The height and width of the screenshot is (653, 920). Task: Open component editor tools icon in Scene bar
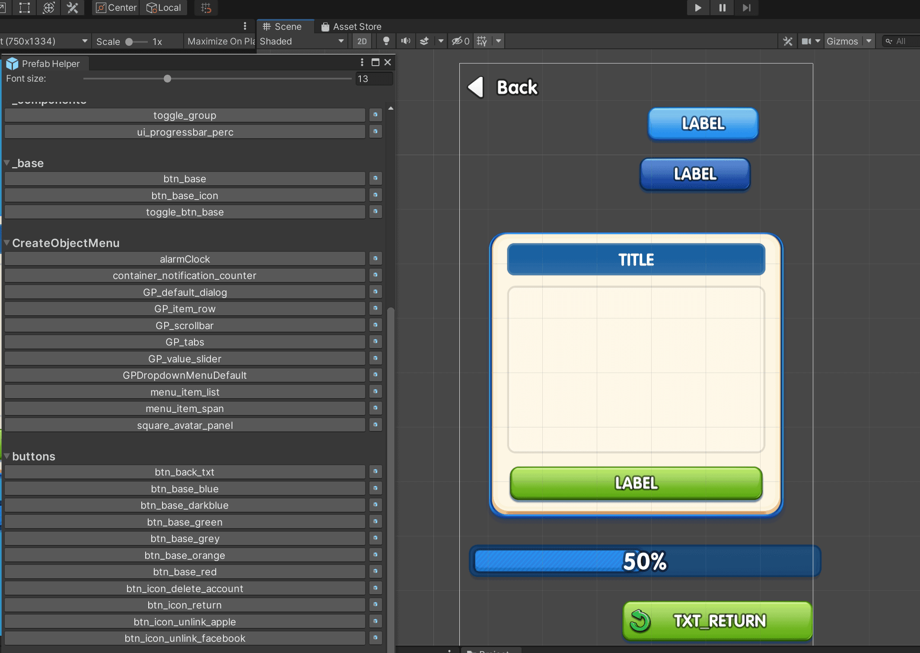(x=788, y=41)
